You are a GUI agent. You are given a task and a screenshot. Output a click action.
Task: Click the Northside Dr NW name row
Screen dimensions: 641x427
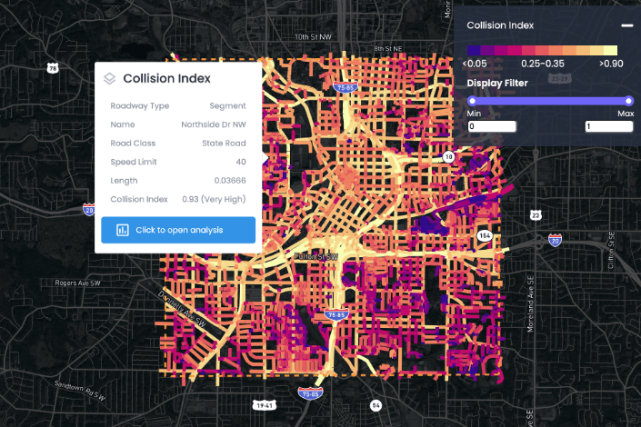coord(178,124)
